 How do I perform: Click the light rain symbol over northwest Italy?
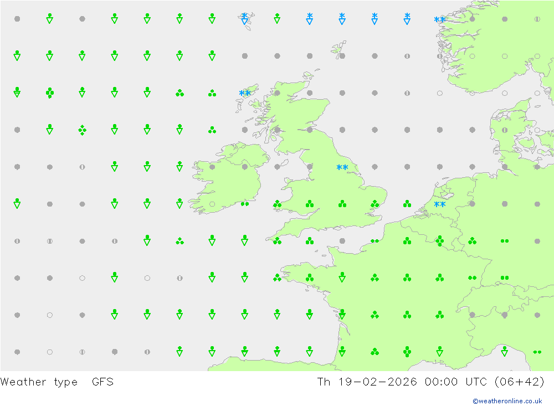point(537,352)
